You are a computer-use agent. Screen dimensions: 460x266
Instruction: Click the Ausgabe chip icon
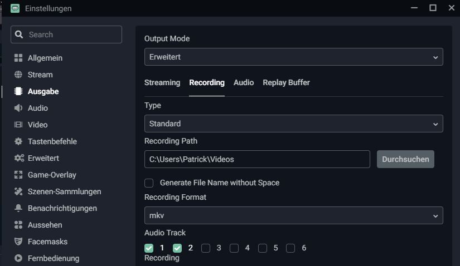(18, 91)
